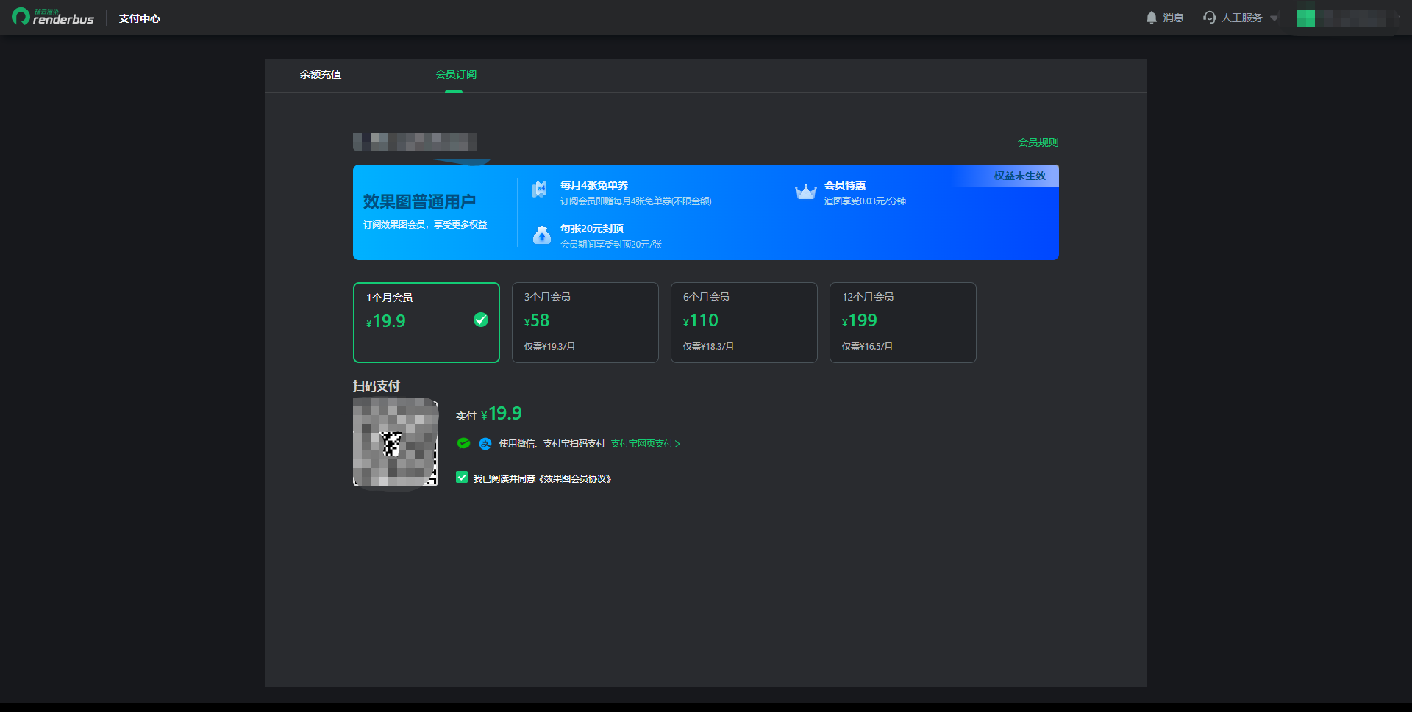Switch to the 余额充值 tab
The width and height of the screenshot is (1412, 712).
pyautogui.click(x=321, y=74)
